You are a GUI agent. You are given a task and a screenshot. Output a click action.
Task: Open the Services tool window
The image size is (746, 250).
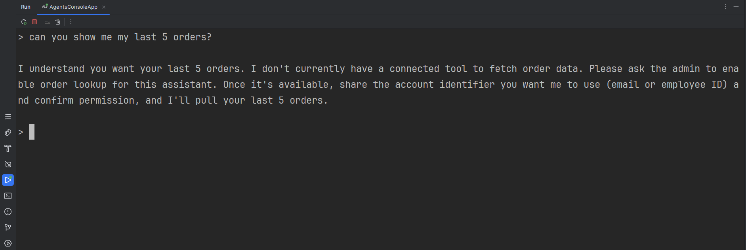point(8,243)
